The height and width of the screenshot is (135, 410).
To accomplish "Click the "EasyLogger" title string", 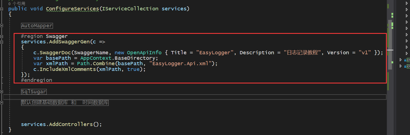I will point(215,53).
